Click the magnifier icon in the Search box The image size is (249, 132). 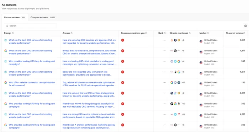pyautogui.click(x=7, y=26)
